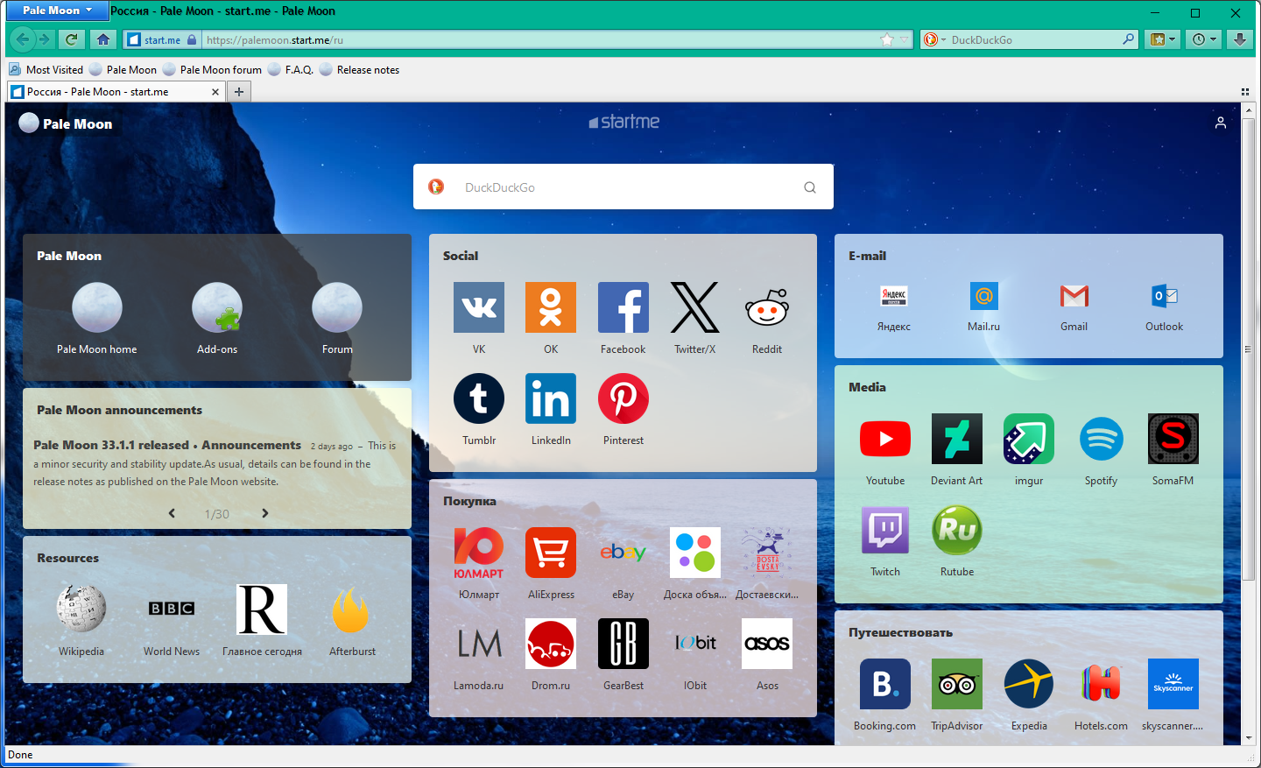This screenshot has height=768, width=1261.
Task: Click the start.me logo link
Action: point(624,122)
